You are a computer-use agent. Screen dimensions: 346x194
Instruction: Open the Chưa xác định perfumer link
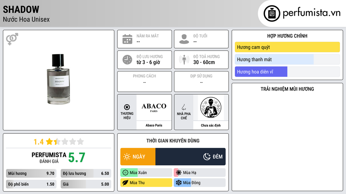(211, 125)
